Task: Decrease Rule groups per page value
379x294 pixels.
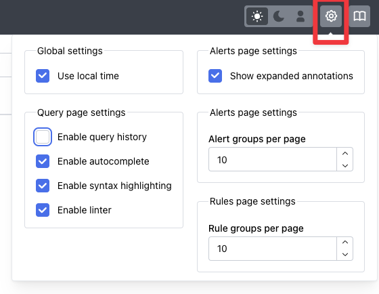Action: 345,254
